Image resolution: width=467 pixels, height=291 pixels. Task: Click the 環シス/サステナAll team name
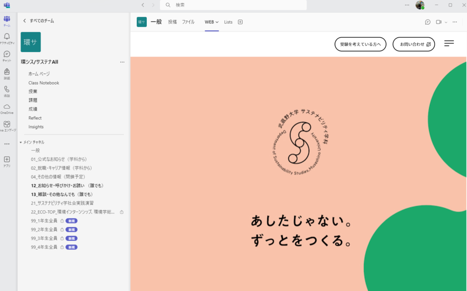click(x=39, y=62)
